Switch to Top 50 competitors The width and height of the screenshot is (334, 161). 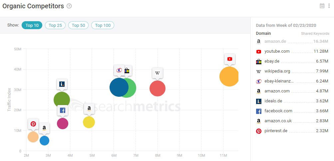[78, 26]
